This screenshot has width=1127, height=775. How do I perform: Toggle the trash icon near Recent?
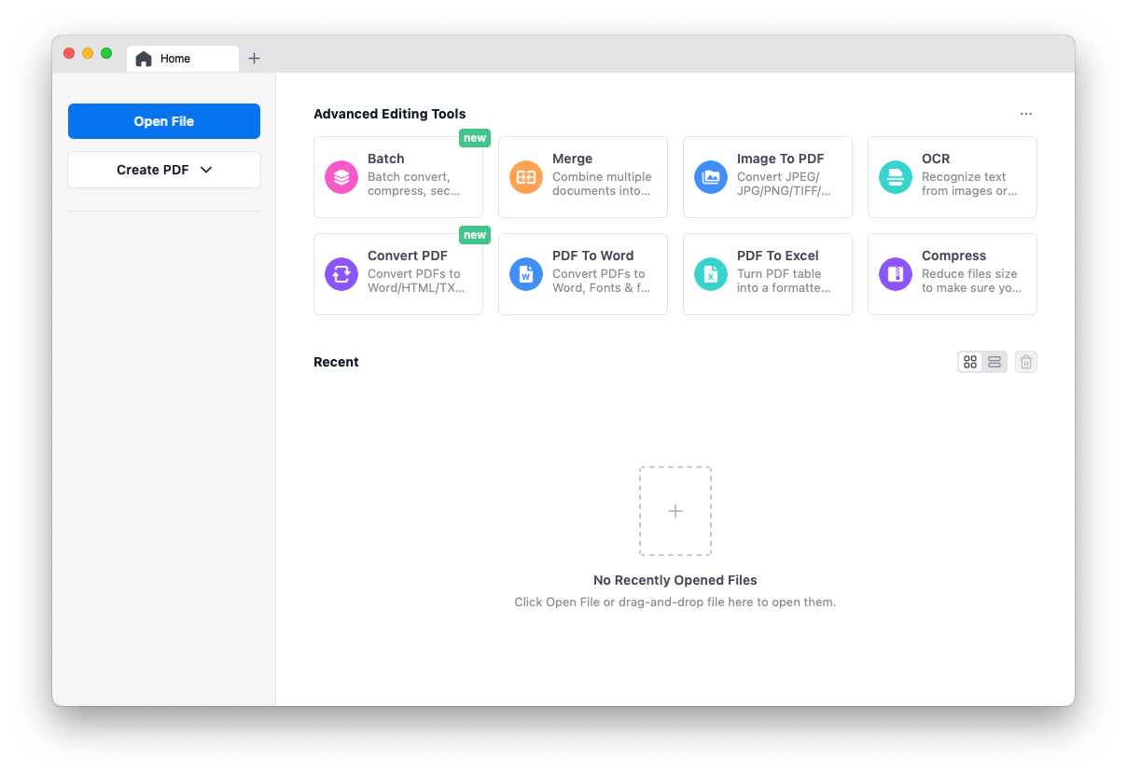1025,362
